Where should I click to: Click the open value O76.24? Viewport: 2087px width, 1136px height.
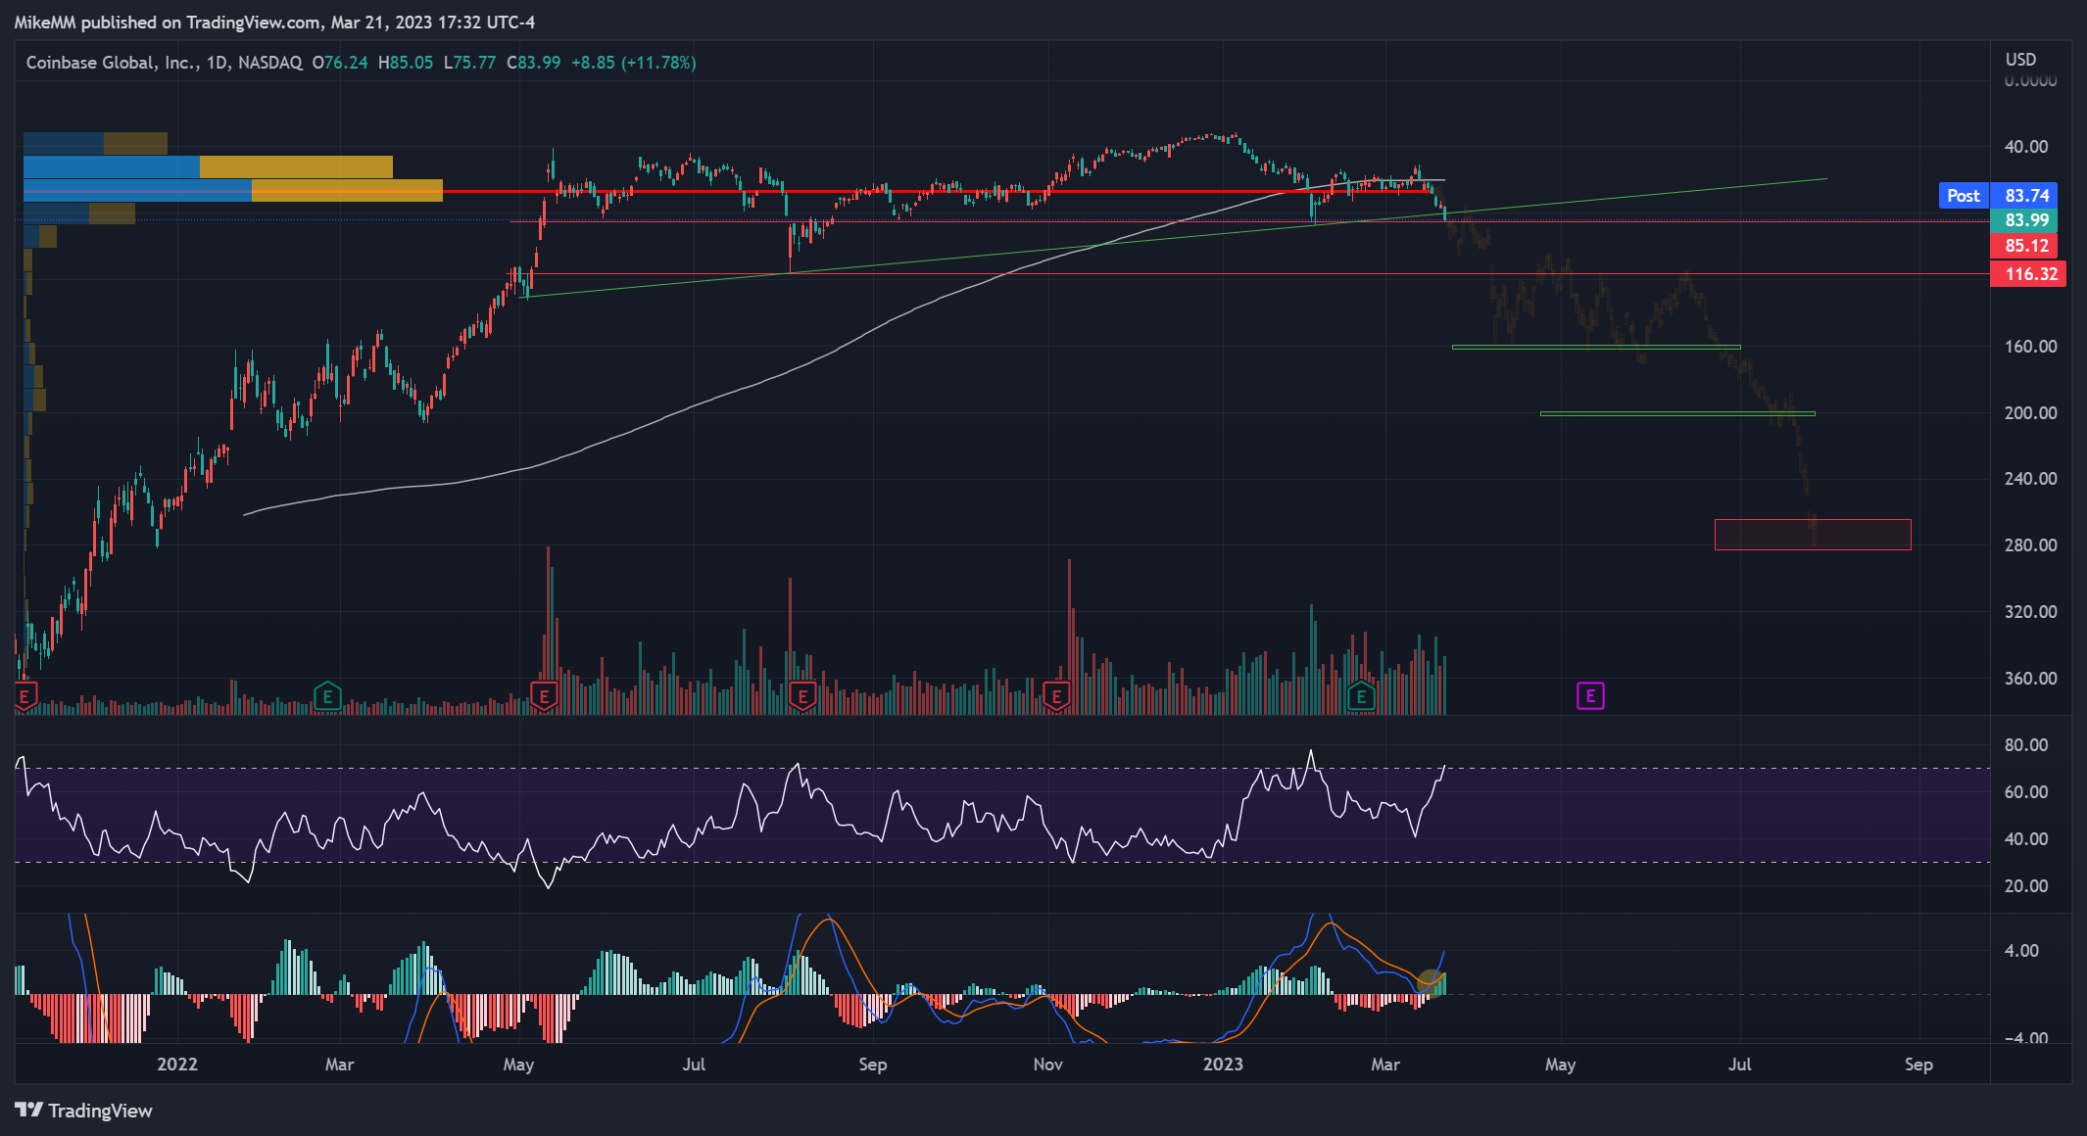(340, 63)
